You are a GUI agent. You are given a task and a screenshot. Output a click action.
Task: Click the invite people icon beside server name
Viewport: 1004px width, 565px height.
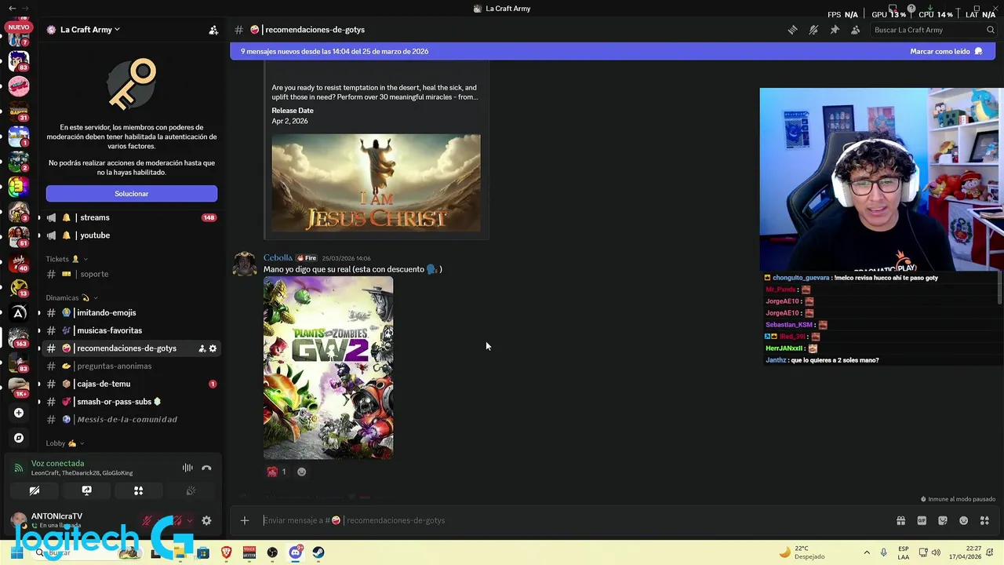[213, 30]
